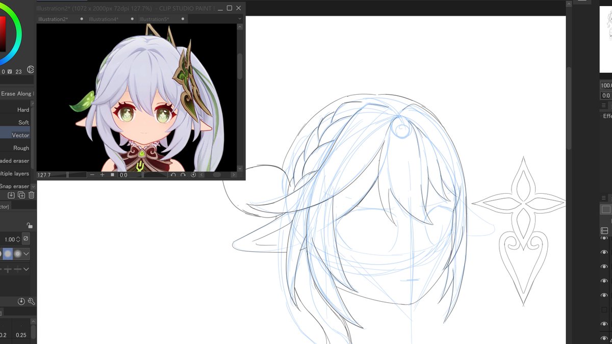This screenshot has width=612, height=344.
Task: Click the main canvas vertical scrollbar
Action: click(570, 110)
